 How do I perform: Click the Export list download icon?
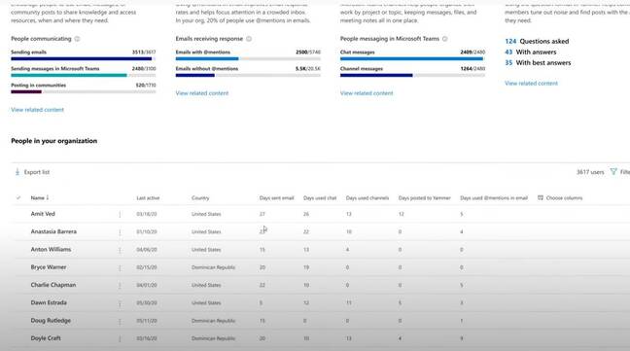pos(17,172)
